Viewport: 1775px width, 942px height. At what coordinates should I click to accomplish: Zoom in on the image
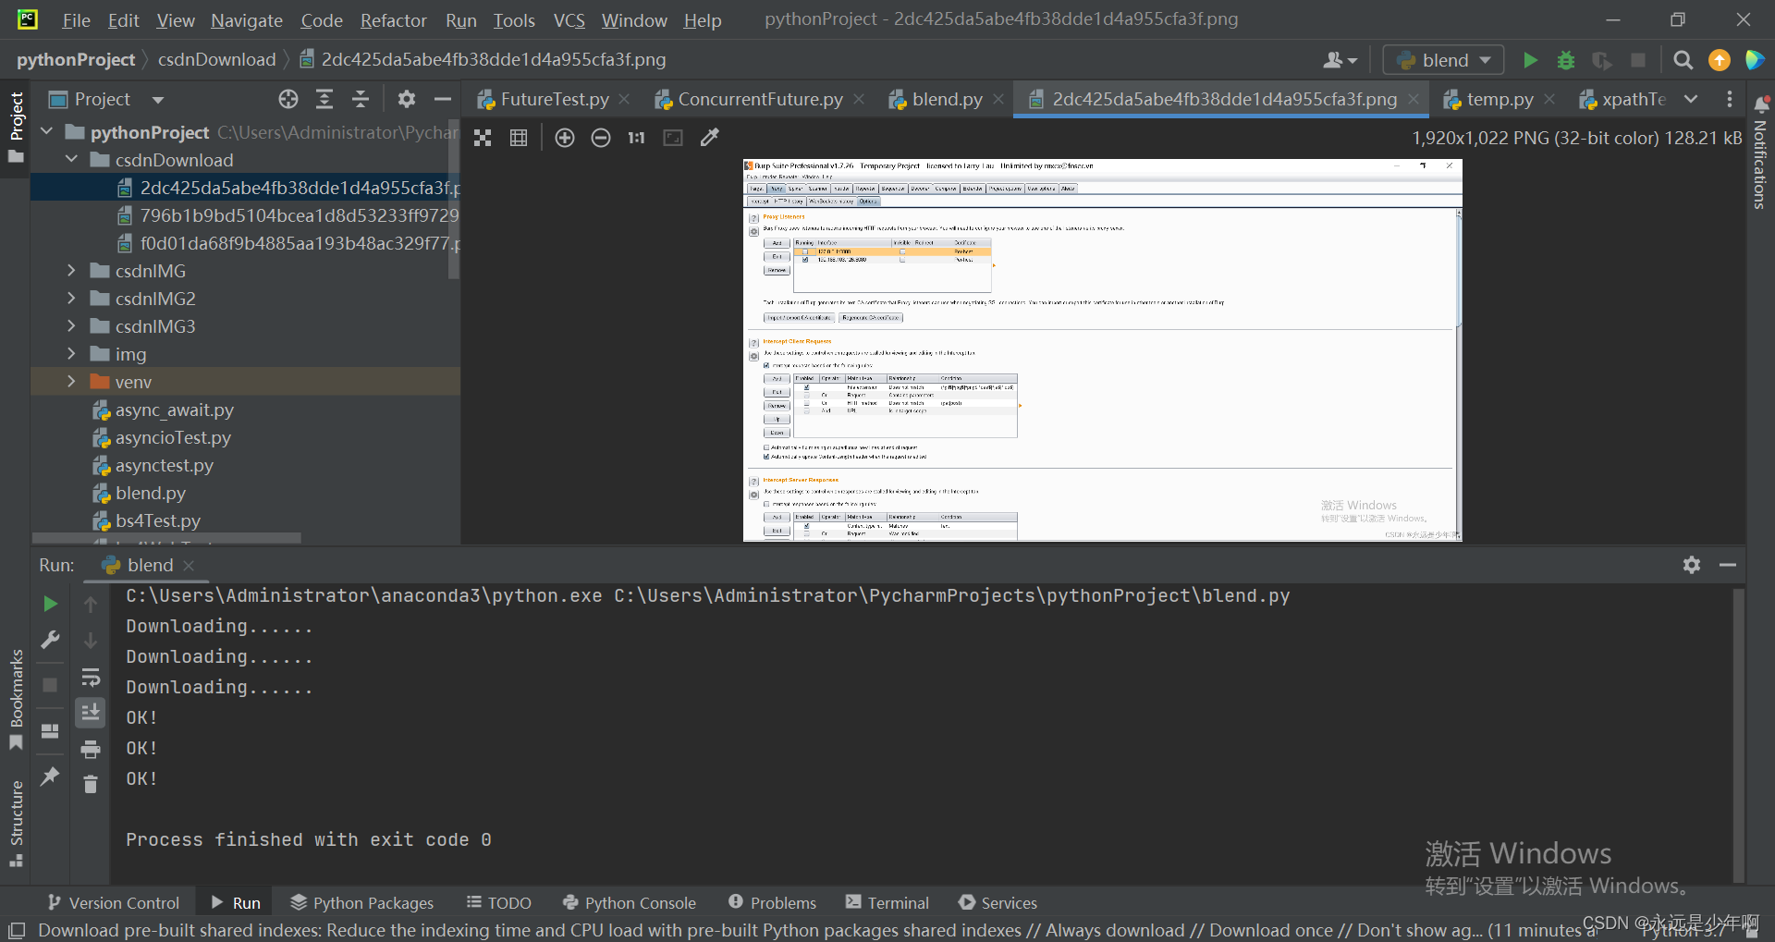click(x=565, y=138)
